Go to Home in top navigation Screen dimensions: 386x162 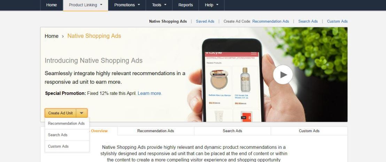coord(52,5)
